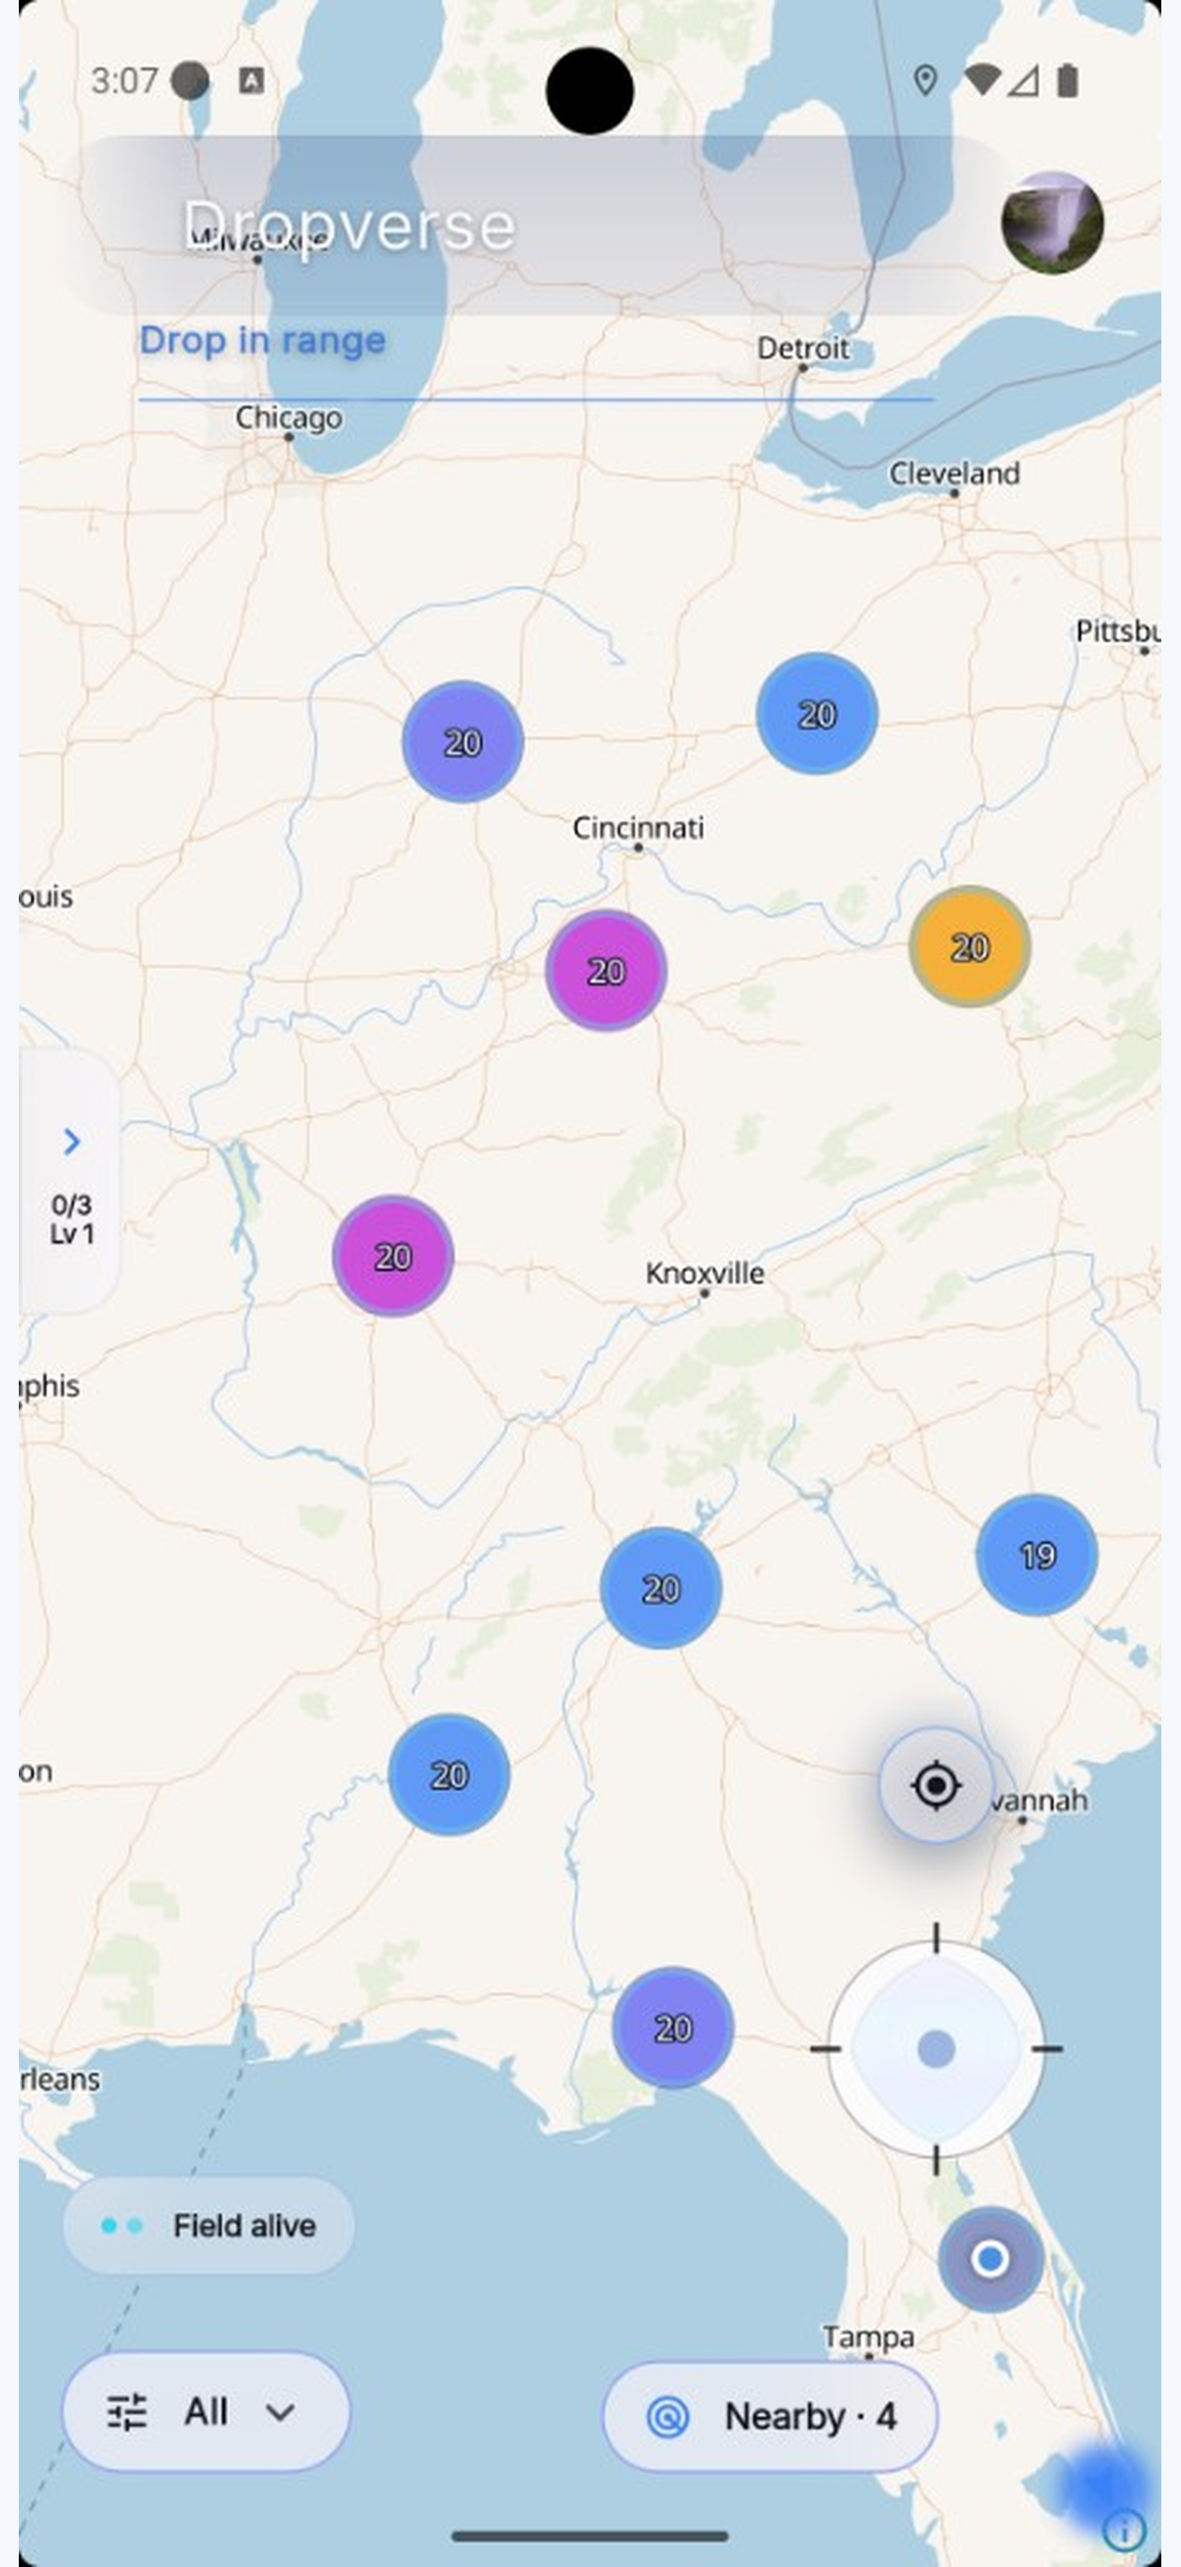Open blue cluster 20 south of Knoxville
The width and height of the screenshot is (1181, 2567).
(660, 1588)
